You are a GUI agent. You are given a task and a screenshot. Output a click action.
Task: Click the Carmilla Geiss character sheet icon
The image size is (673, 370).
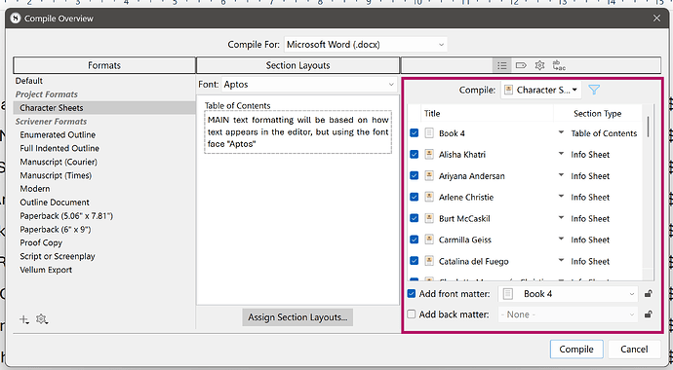point(429,240)
